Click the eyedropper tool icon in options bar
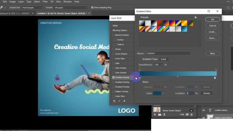 (1, 7)
